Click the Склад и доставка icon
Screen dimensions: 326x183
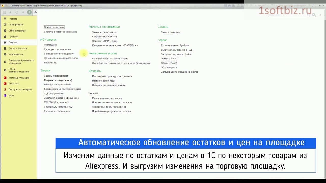point(5,48)
